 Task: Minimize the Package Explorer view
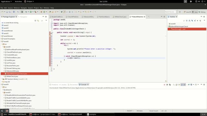coord(43,17)
